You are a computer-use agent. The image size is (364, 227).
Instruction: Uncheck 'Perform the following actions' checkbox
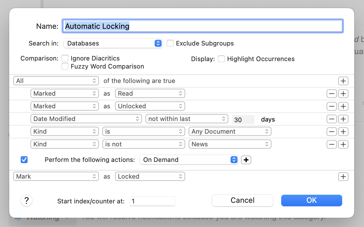click(x=24, y=160)
